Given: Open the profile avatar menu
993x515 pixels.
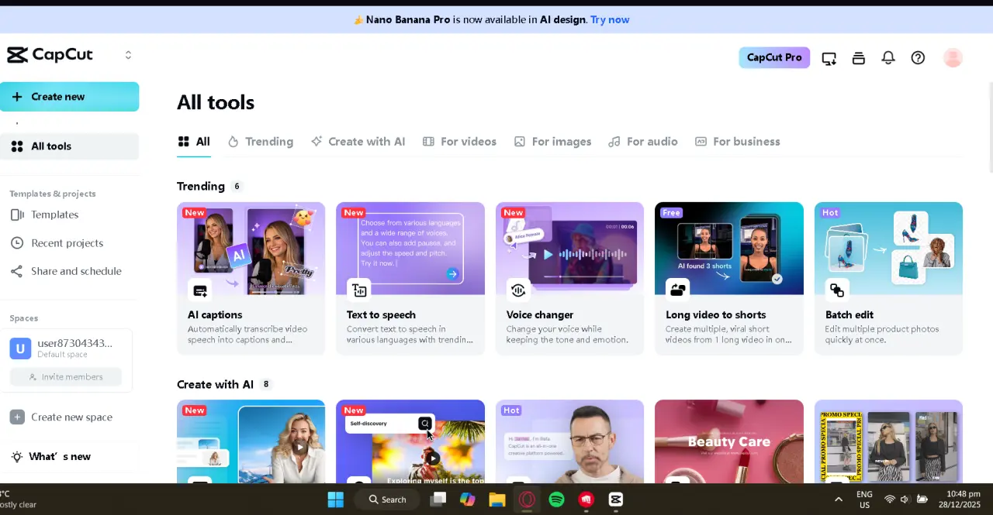Looking at the screenshot, I should [953, 58].
